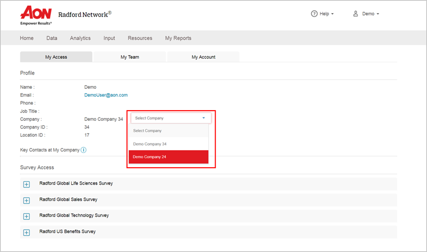Expand Radford US Benefits Survey row
Image resolution: width=427 pixels, height=252 pixels.
pos(26,233)
